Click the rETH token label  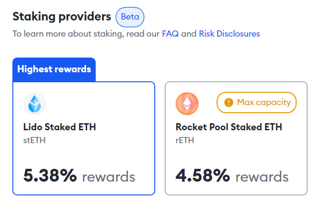point(185,140)
